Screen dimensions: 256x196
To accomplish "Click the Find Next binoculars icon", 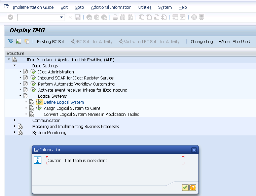I will tap(130, 17).
